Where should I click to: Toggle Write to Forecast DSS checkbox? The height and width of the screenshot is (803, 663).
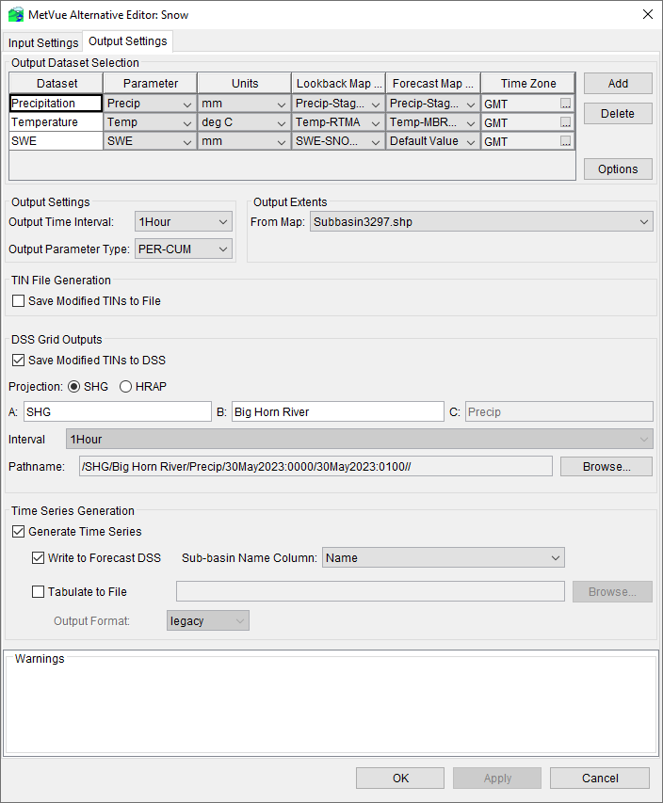tap(38, 557)
